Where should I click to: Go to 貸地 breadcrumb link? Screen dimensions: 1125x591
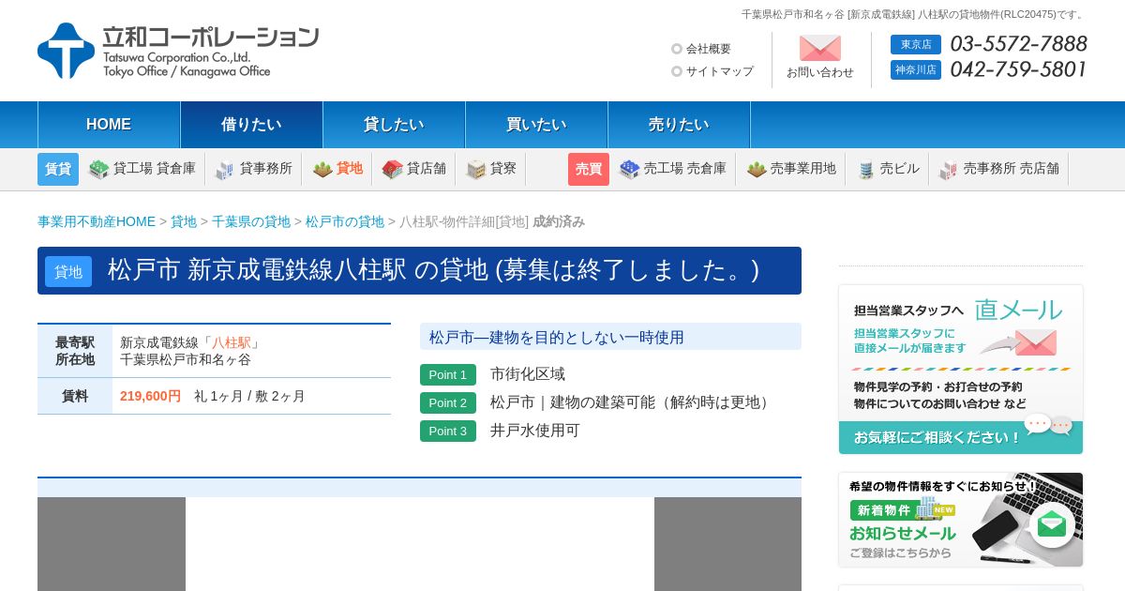[x=184, y=221]
